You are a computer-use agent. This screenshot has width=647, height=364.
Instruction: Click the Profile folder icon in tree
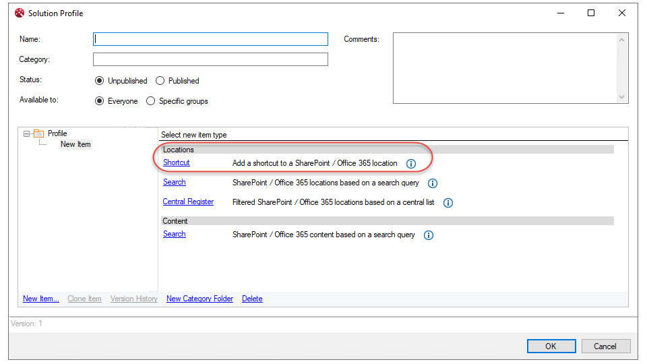coord(39,133)
